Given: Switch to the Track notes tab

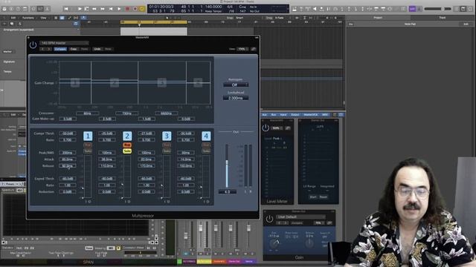Looking at the screenshot, I should 443,18.
